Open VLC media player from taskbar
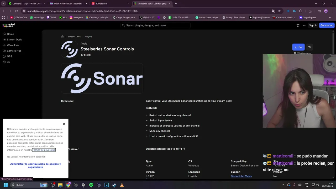The image size is (336, 189). [x=122, y=185]
